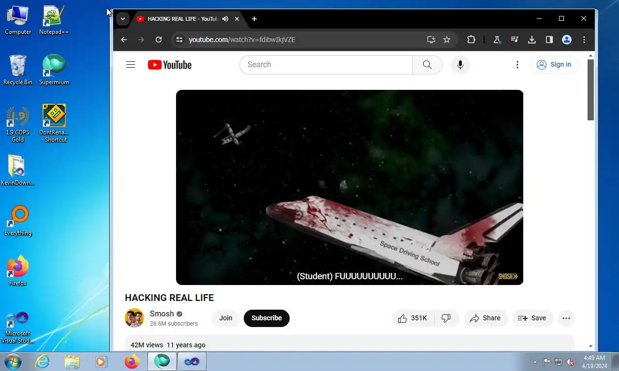Open clock showing 4:49 AM
Viewport: 619px width, 371px height.
click(x=594, y=362)
